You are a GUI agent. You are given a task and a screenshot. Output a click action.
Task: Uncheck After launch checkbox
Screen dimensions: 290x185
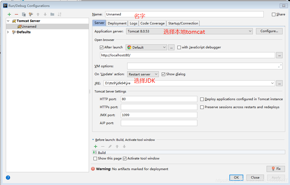101,47
